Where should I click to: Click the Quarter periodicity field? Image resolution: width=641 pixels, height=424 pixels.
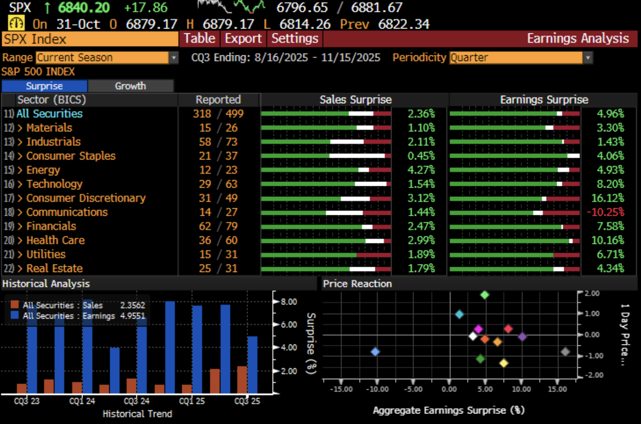pos(516,58)
